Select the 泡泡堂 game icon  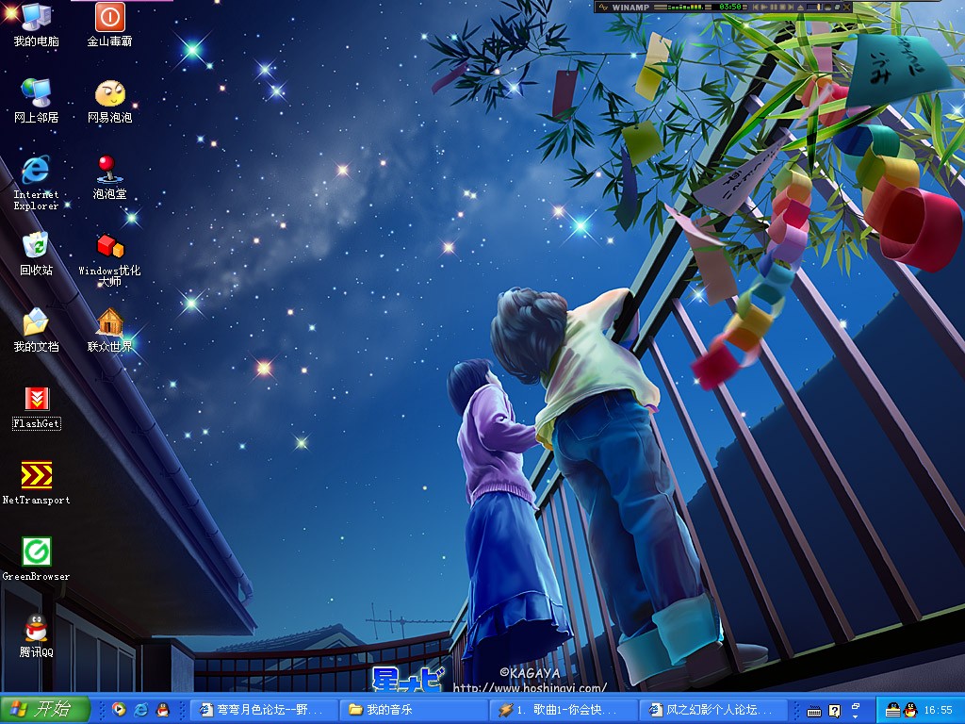tap(109, 177)
